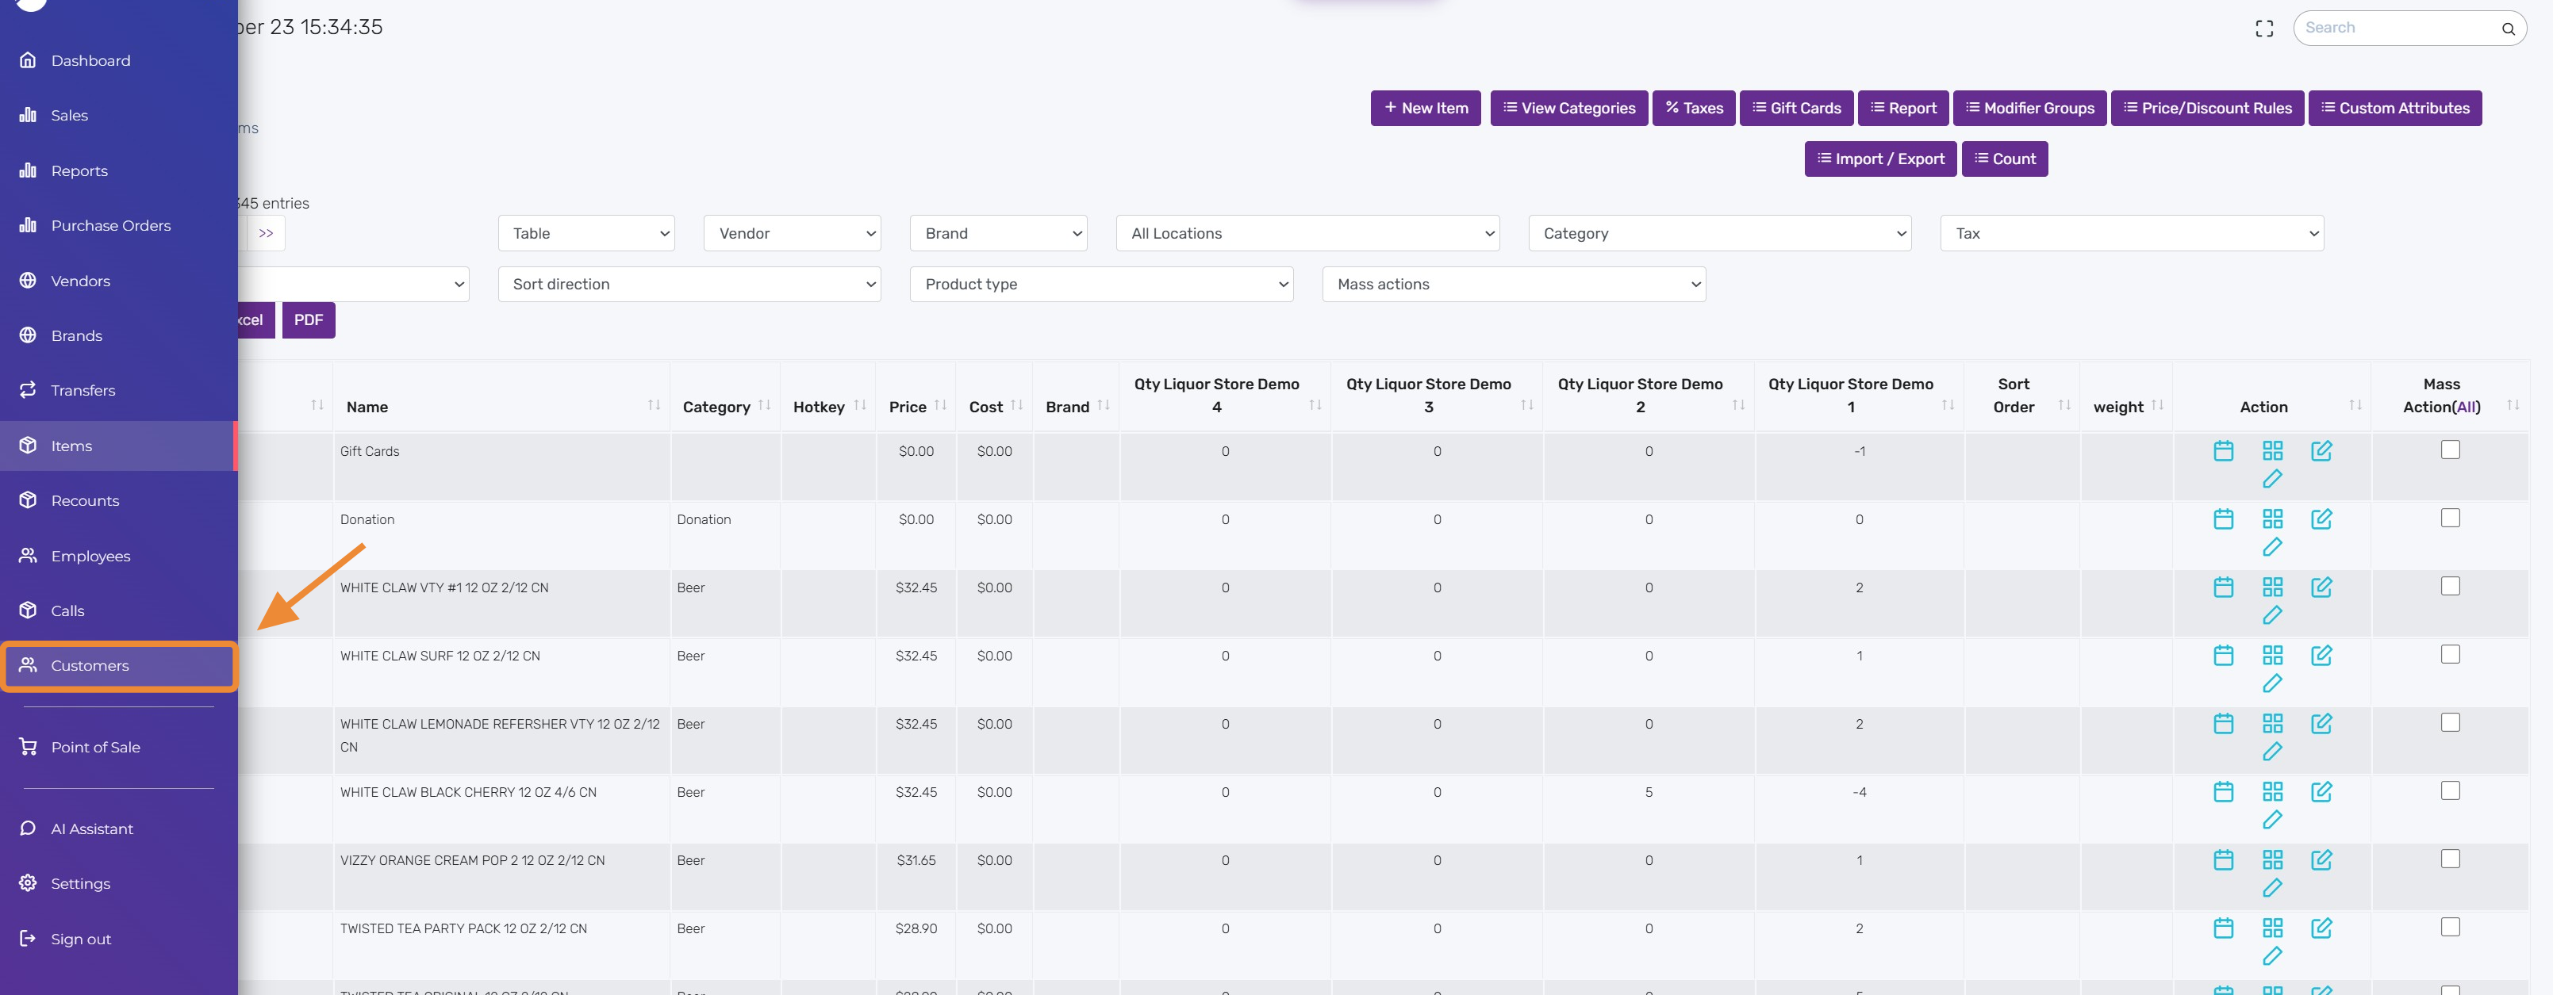This screenshot has width=2553, height=995.
Task: Edit WHITE CLAW VTY #1 item
Action: click(x=2321, y=587)
